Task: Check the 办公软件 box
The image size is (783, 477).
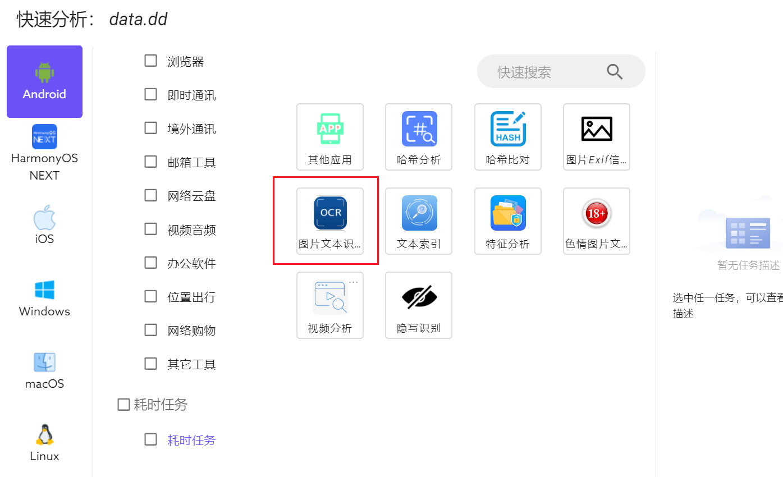Action: coord(150,263)
